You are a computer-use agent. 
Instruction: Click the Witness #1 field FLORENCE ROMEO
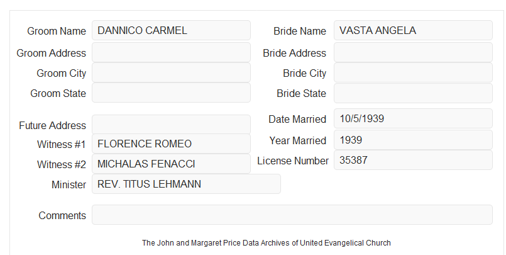(171, 144)
